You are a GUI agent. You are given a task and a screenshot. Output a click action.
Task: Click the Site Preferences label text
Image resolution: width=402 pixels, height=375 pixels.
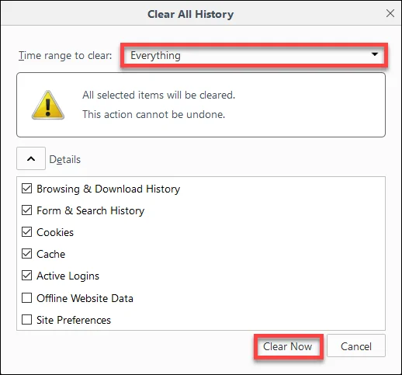pos(74,320)
